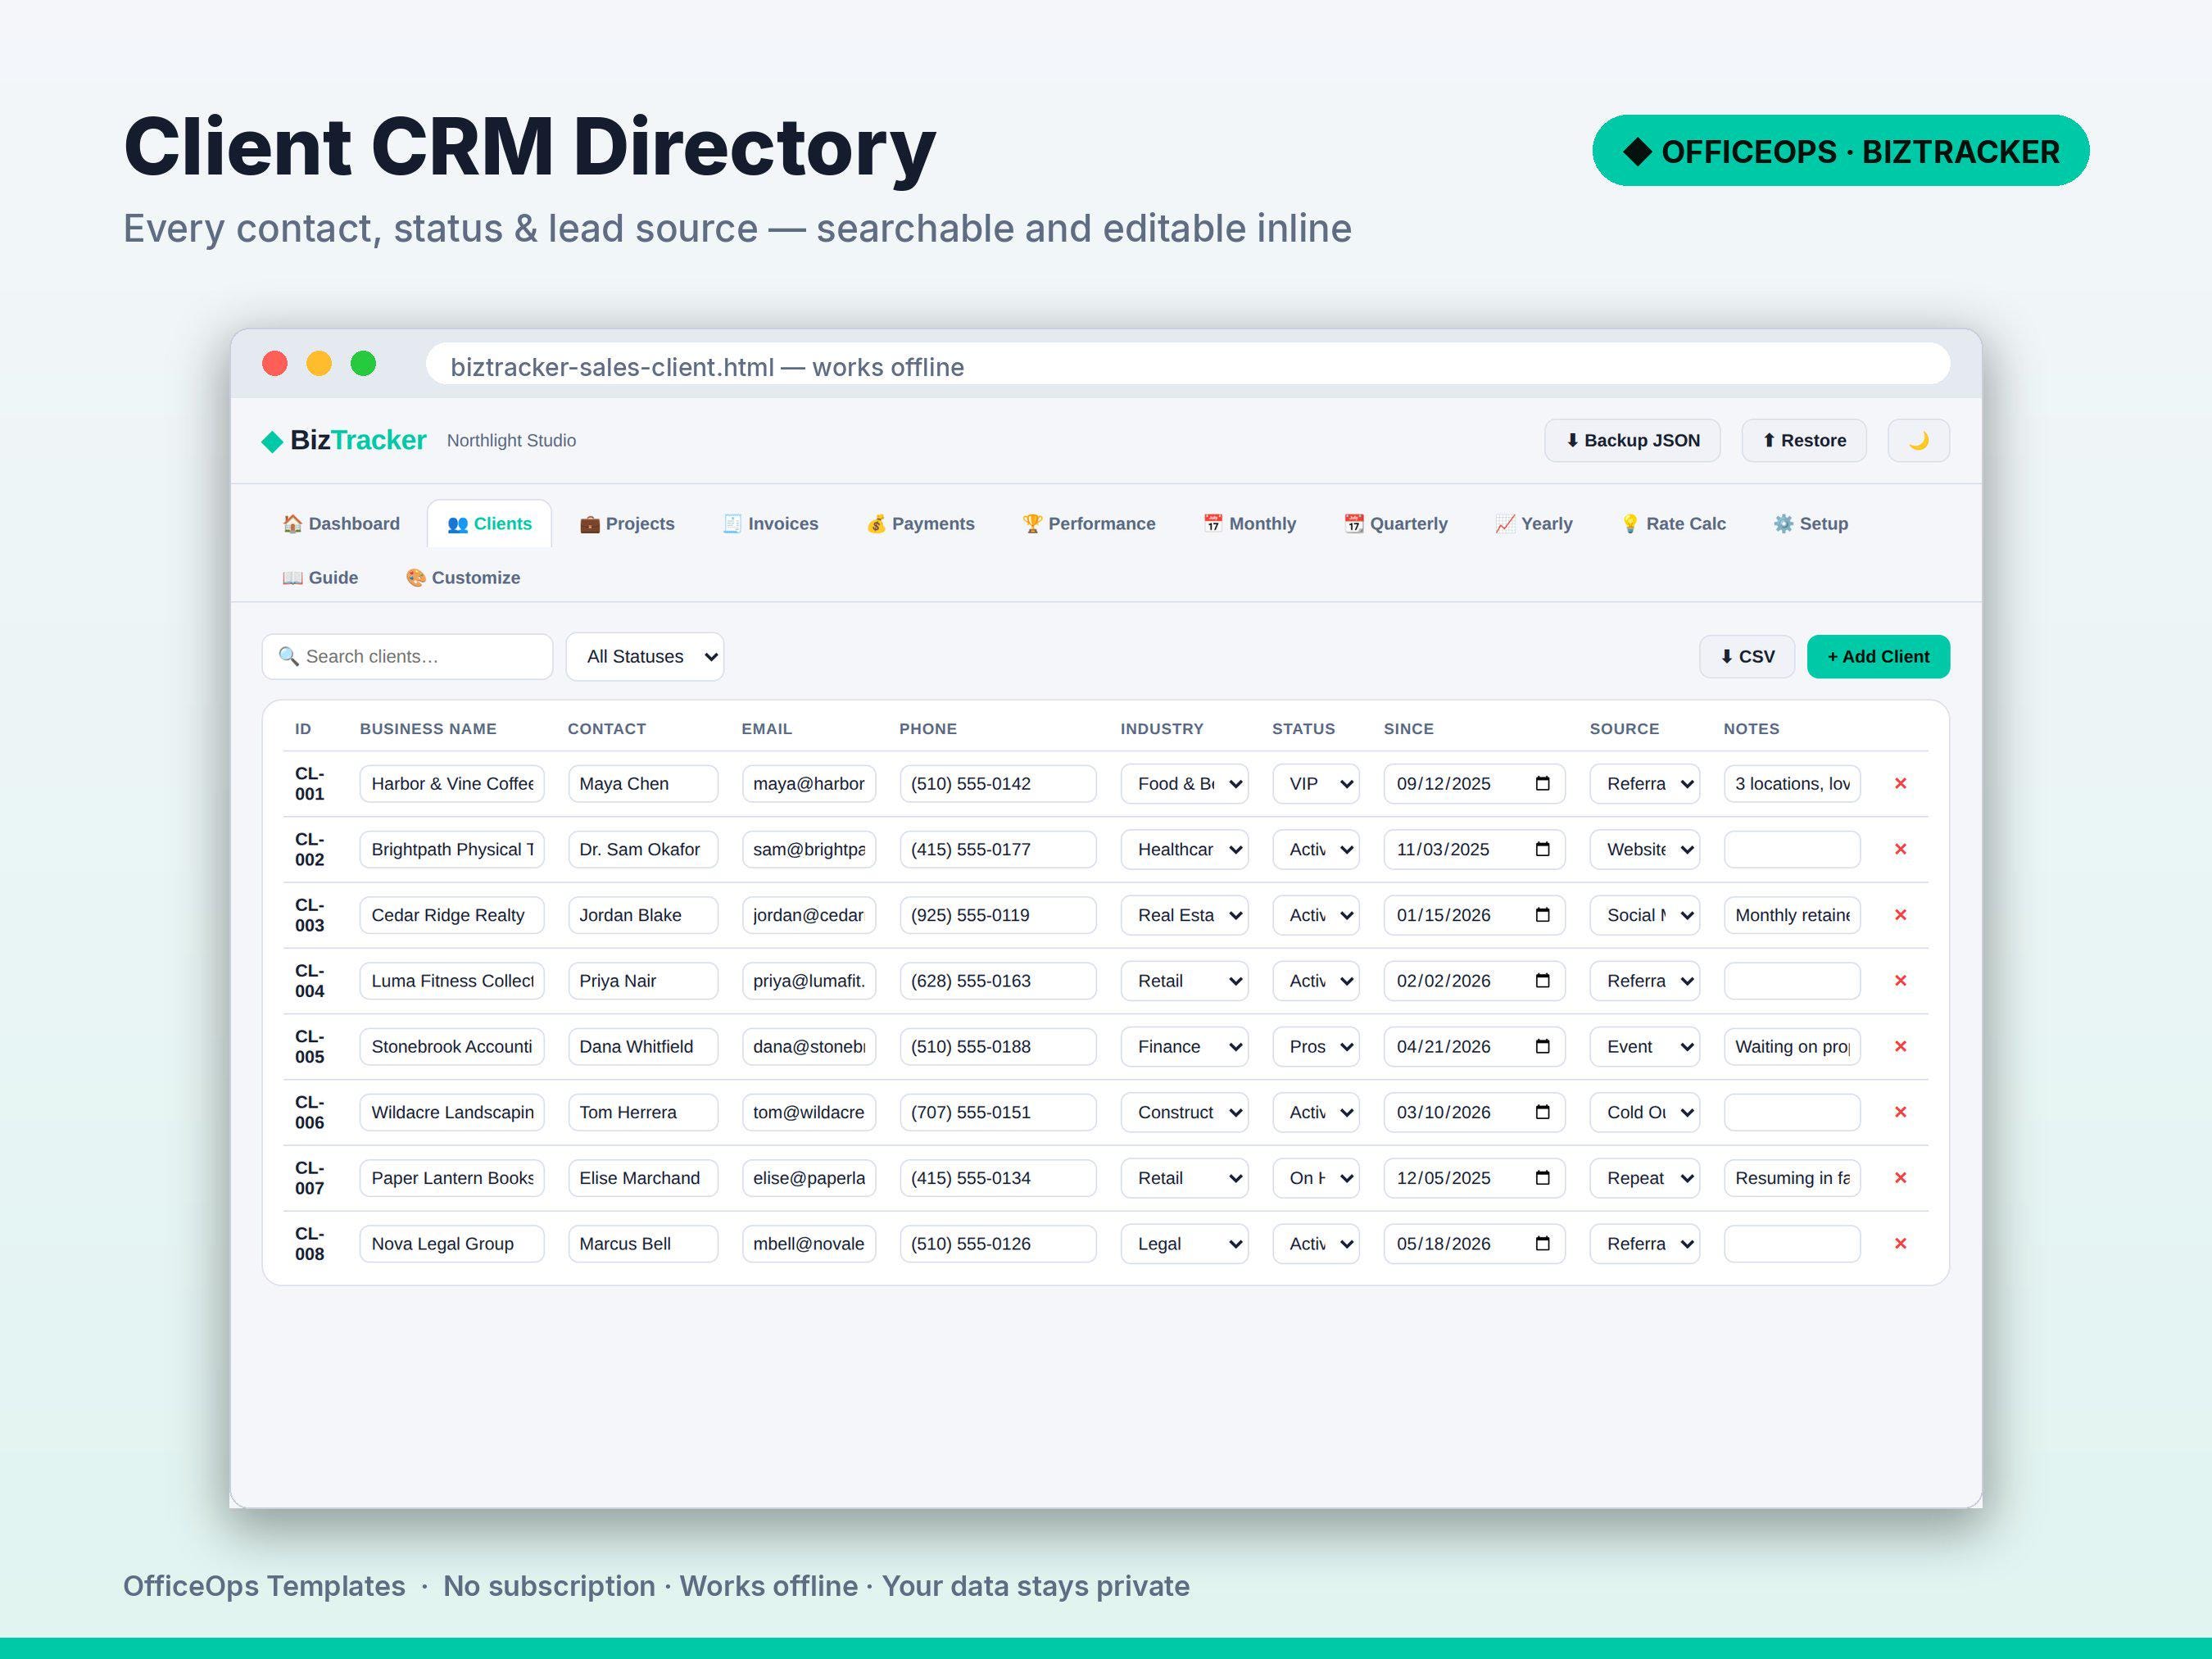
Task: Click the Add Client button
Action: click(x=1878, y=656)
